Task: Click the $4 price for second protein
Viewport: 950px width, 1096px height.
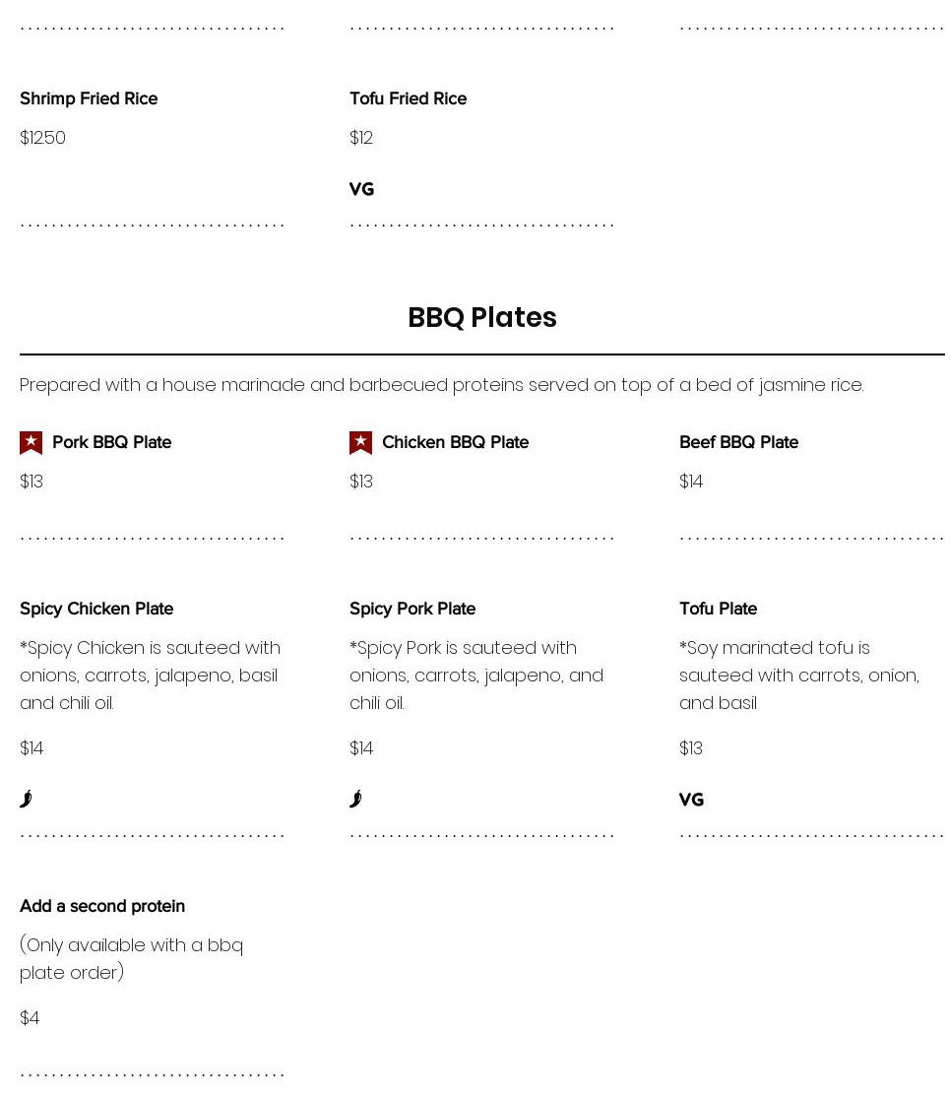Action: 30,1018
